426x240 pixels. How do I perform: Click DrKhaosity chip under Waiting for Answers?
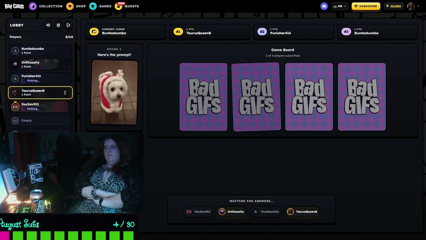232,212
